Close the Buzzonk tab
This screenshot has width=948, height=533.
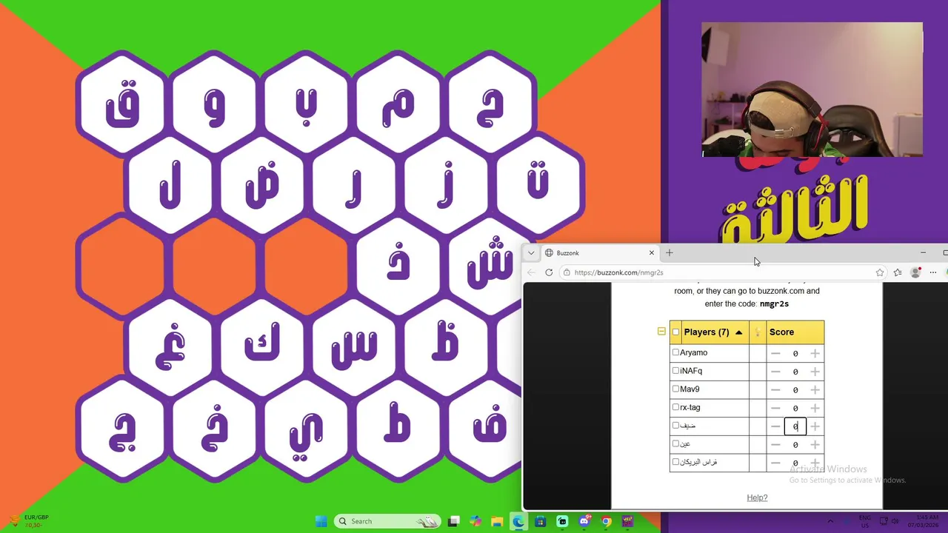(652, 253)
